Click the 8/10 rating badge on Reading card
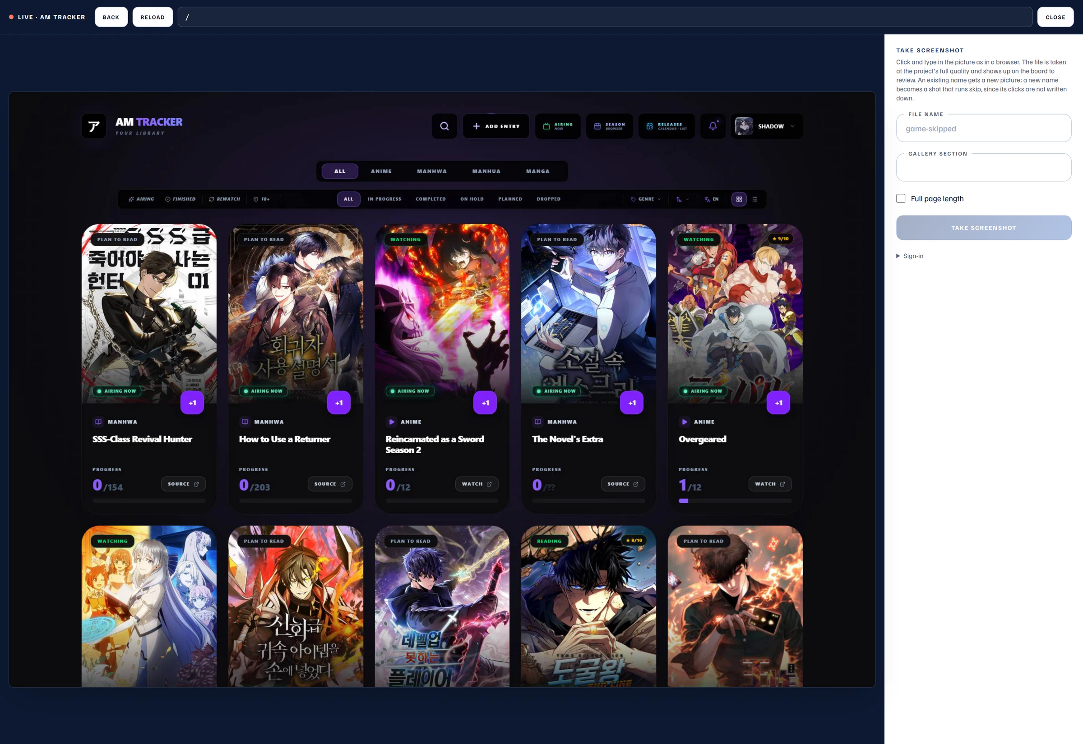1083x744 pixels. (x=634, y=540)
